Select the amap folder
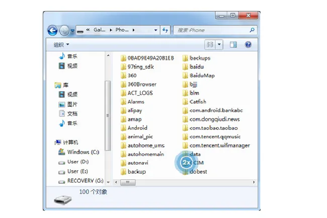327x218 pixels. click(x=131, y=119)
